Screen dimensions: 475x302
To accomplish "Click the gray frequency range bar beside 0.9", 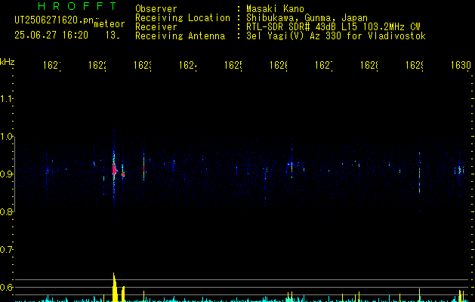I will point(14,174).
